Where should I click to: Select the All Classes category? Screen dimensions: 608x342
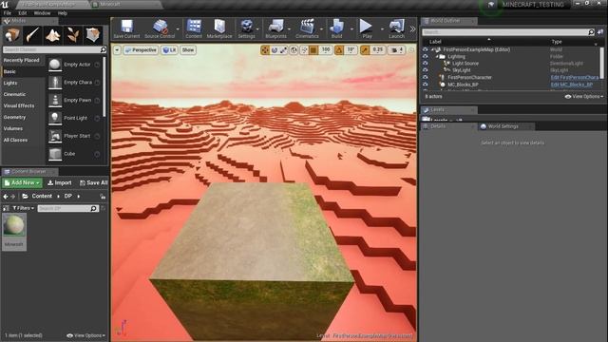[x=15, y=140]
